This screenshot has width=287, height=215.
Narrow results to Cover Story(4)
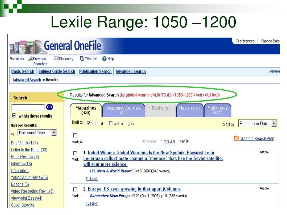point(22,205)
